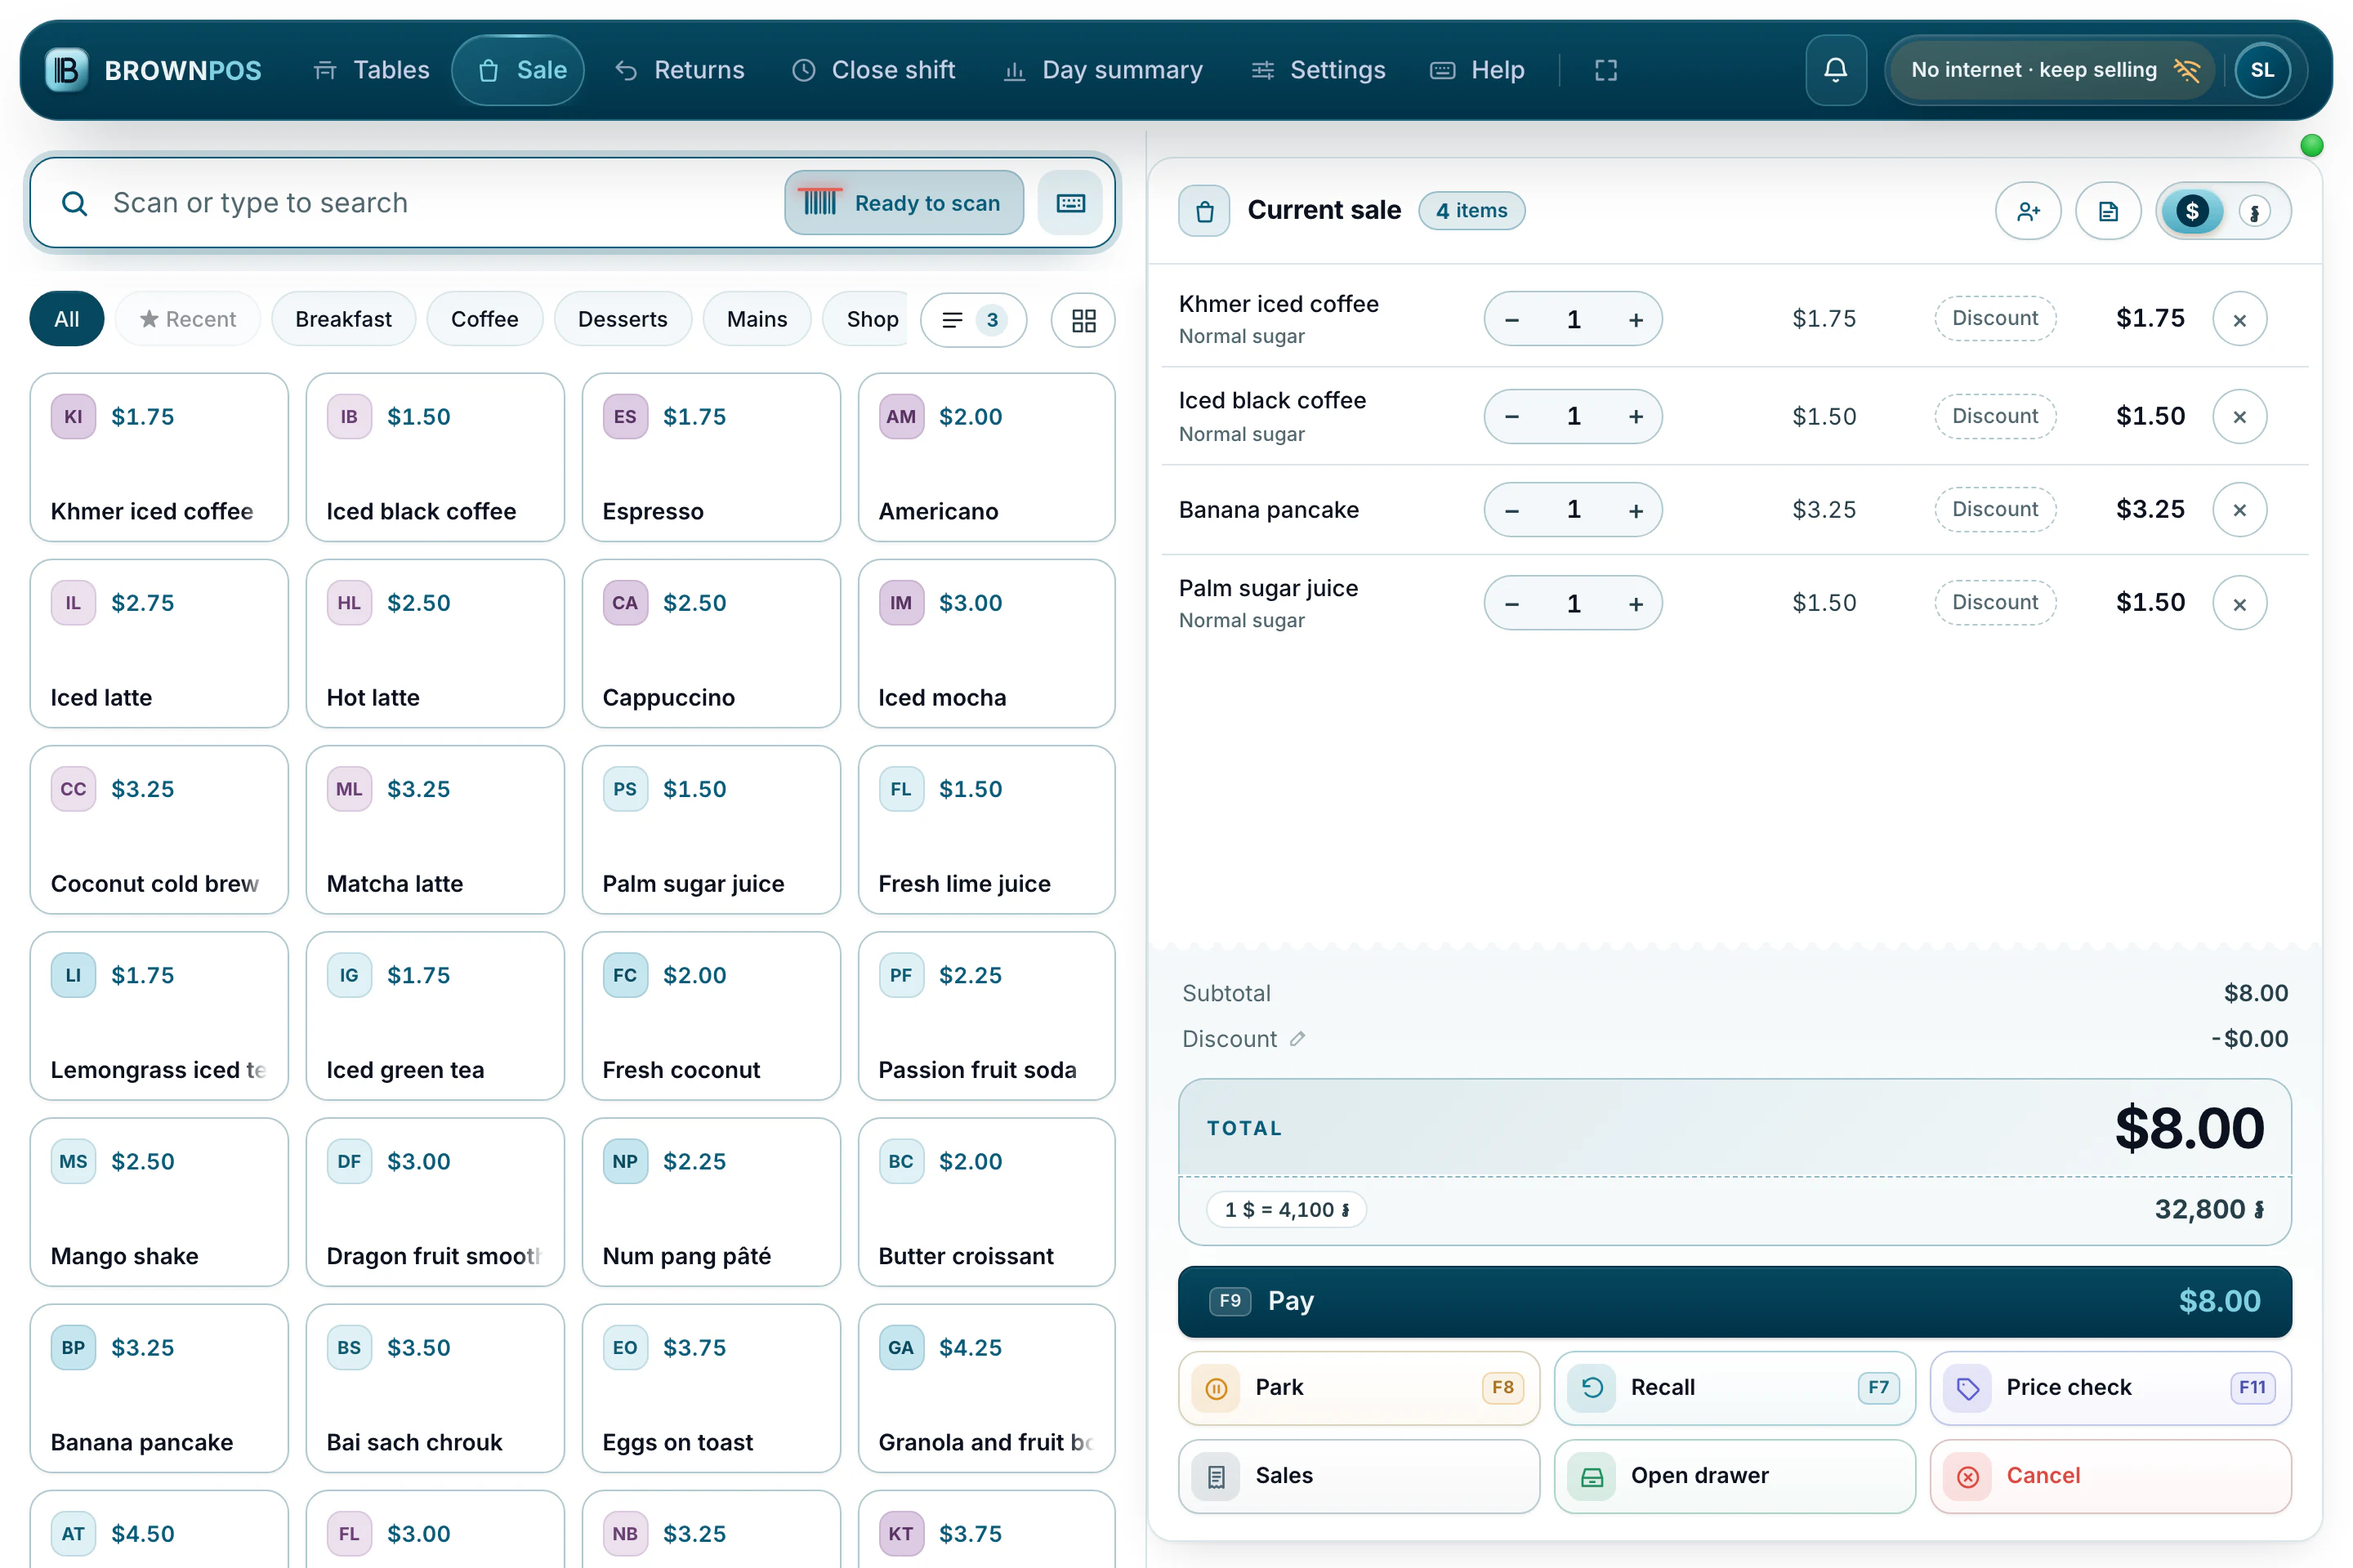
Task: Add Cappuccino to the sale
Action: (x=712, y=644)
